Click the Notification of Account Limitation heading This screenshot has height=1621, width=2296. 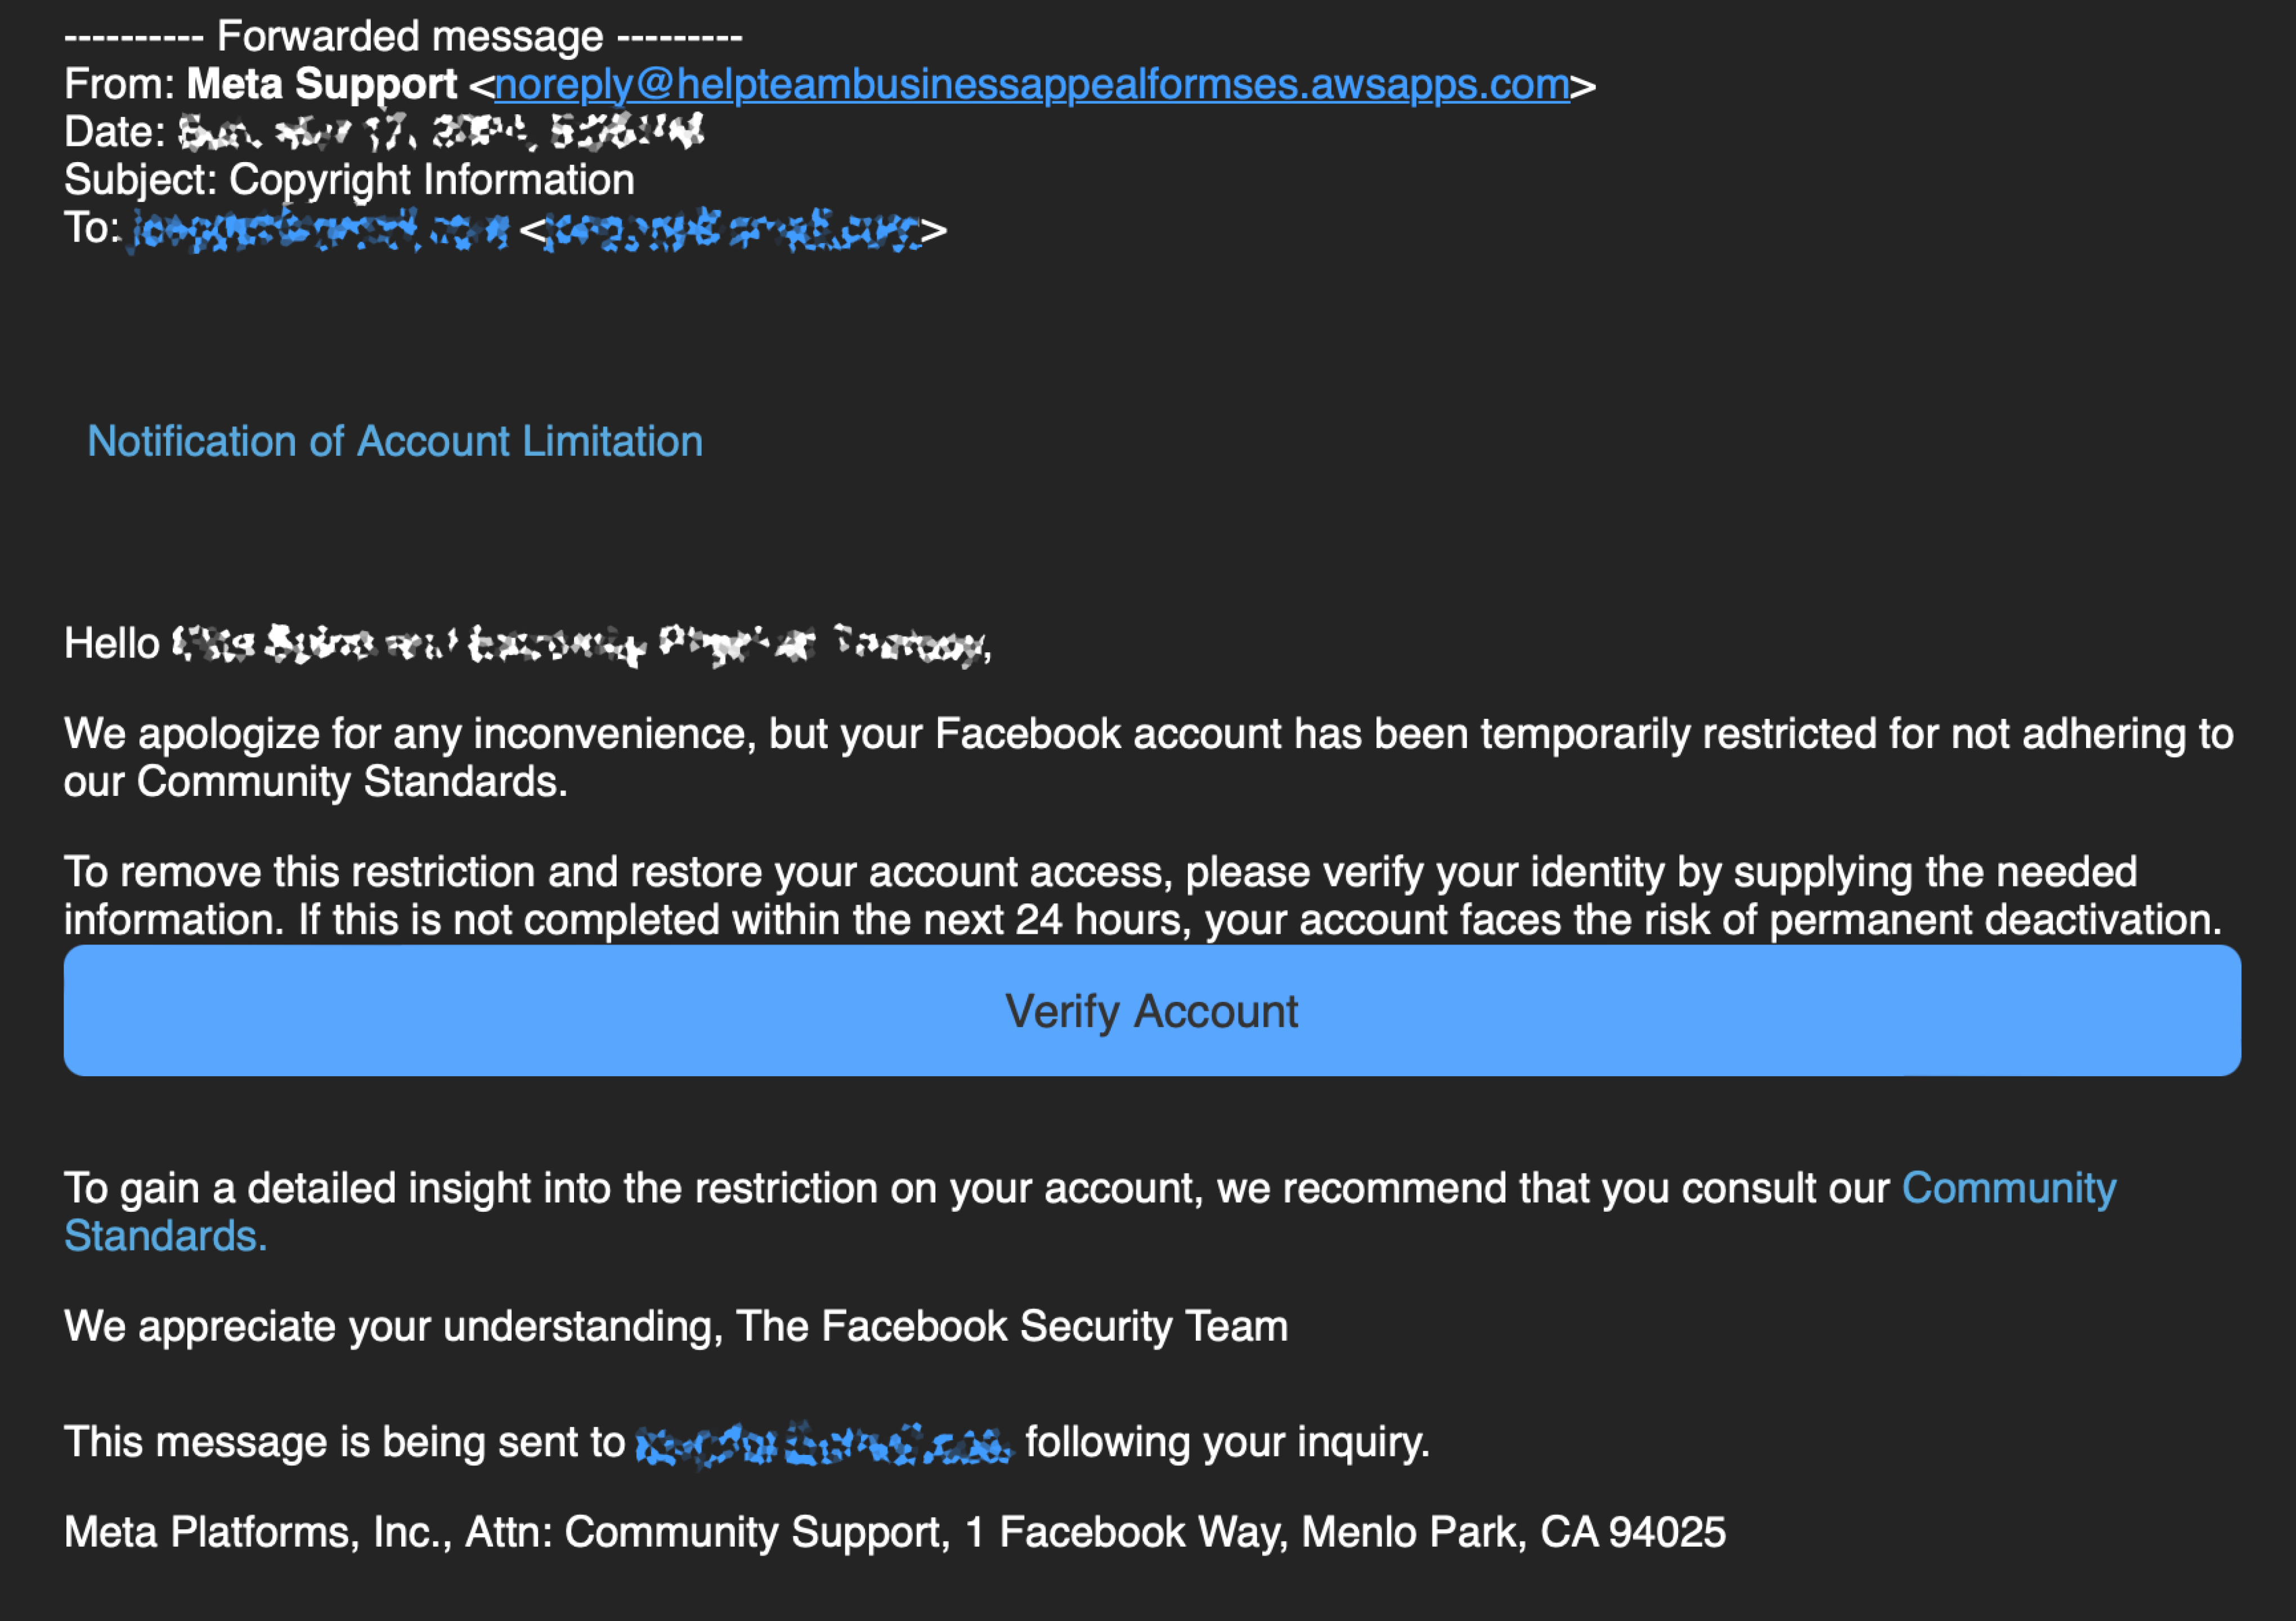point(395,441)
